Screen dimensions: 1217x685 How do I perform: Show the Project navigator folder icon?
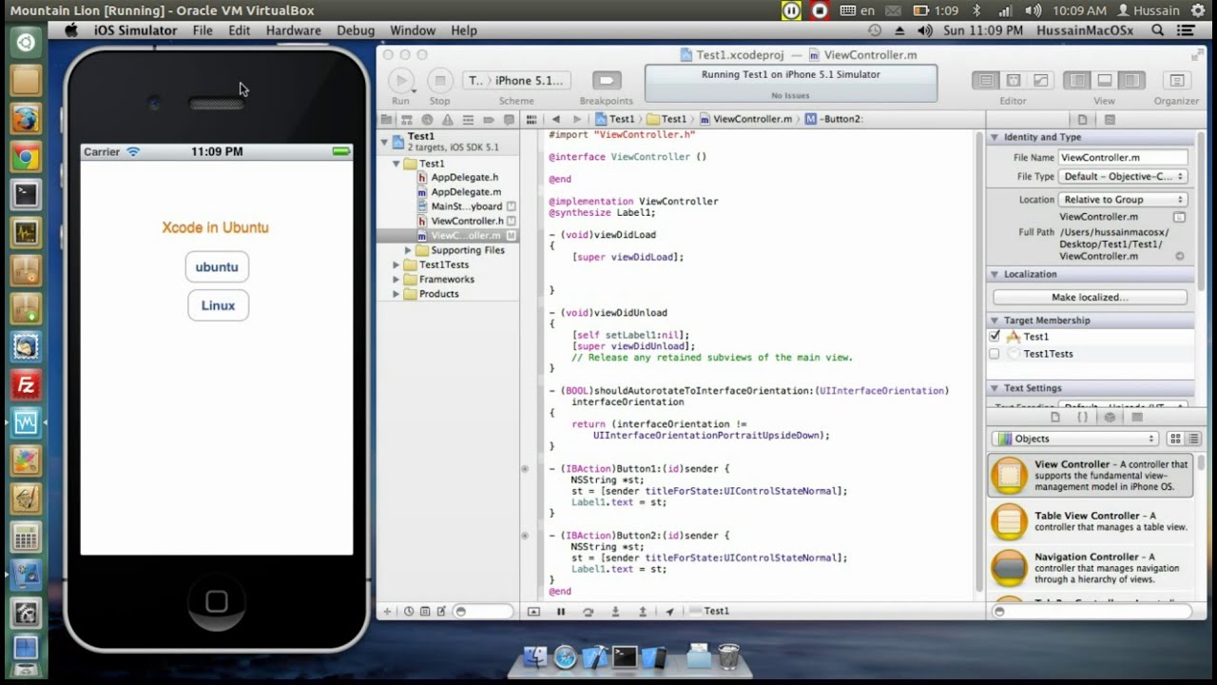[387, 120]
